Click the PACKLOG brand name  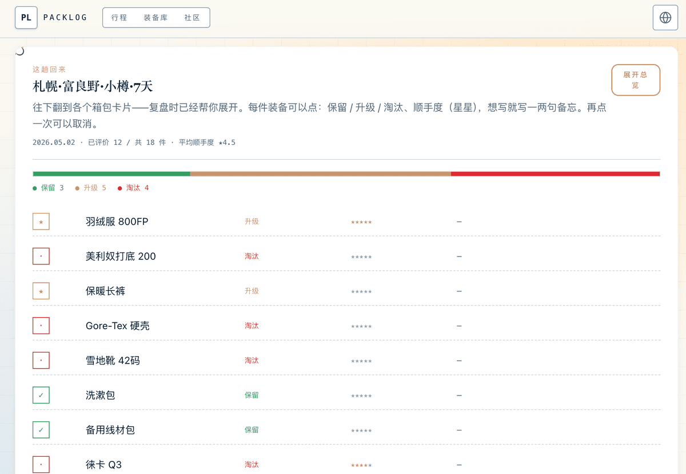click(65, 18)
